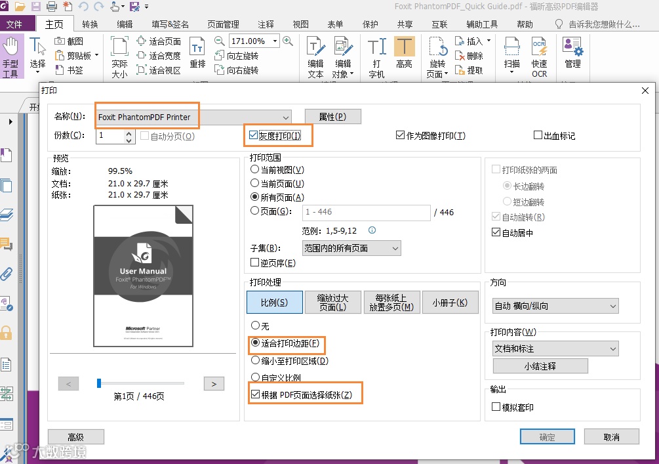Select the Typewriter (打字机) tool
This screenshot has width=659, height=464.
(x=376, y=57)
